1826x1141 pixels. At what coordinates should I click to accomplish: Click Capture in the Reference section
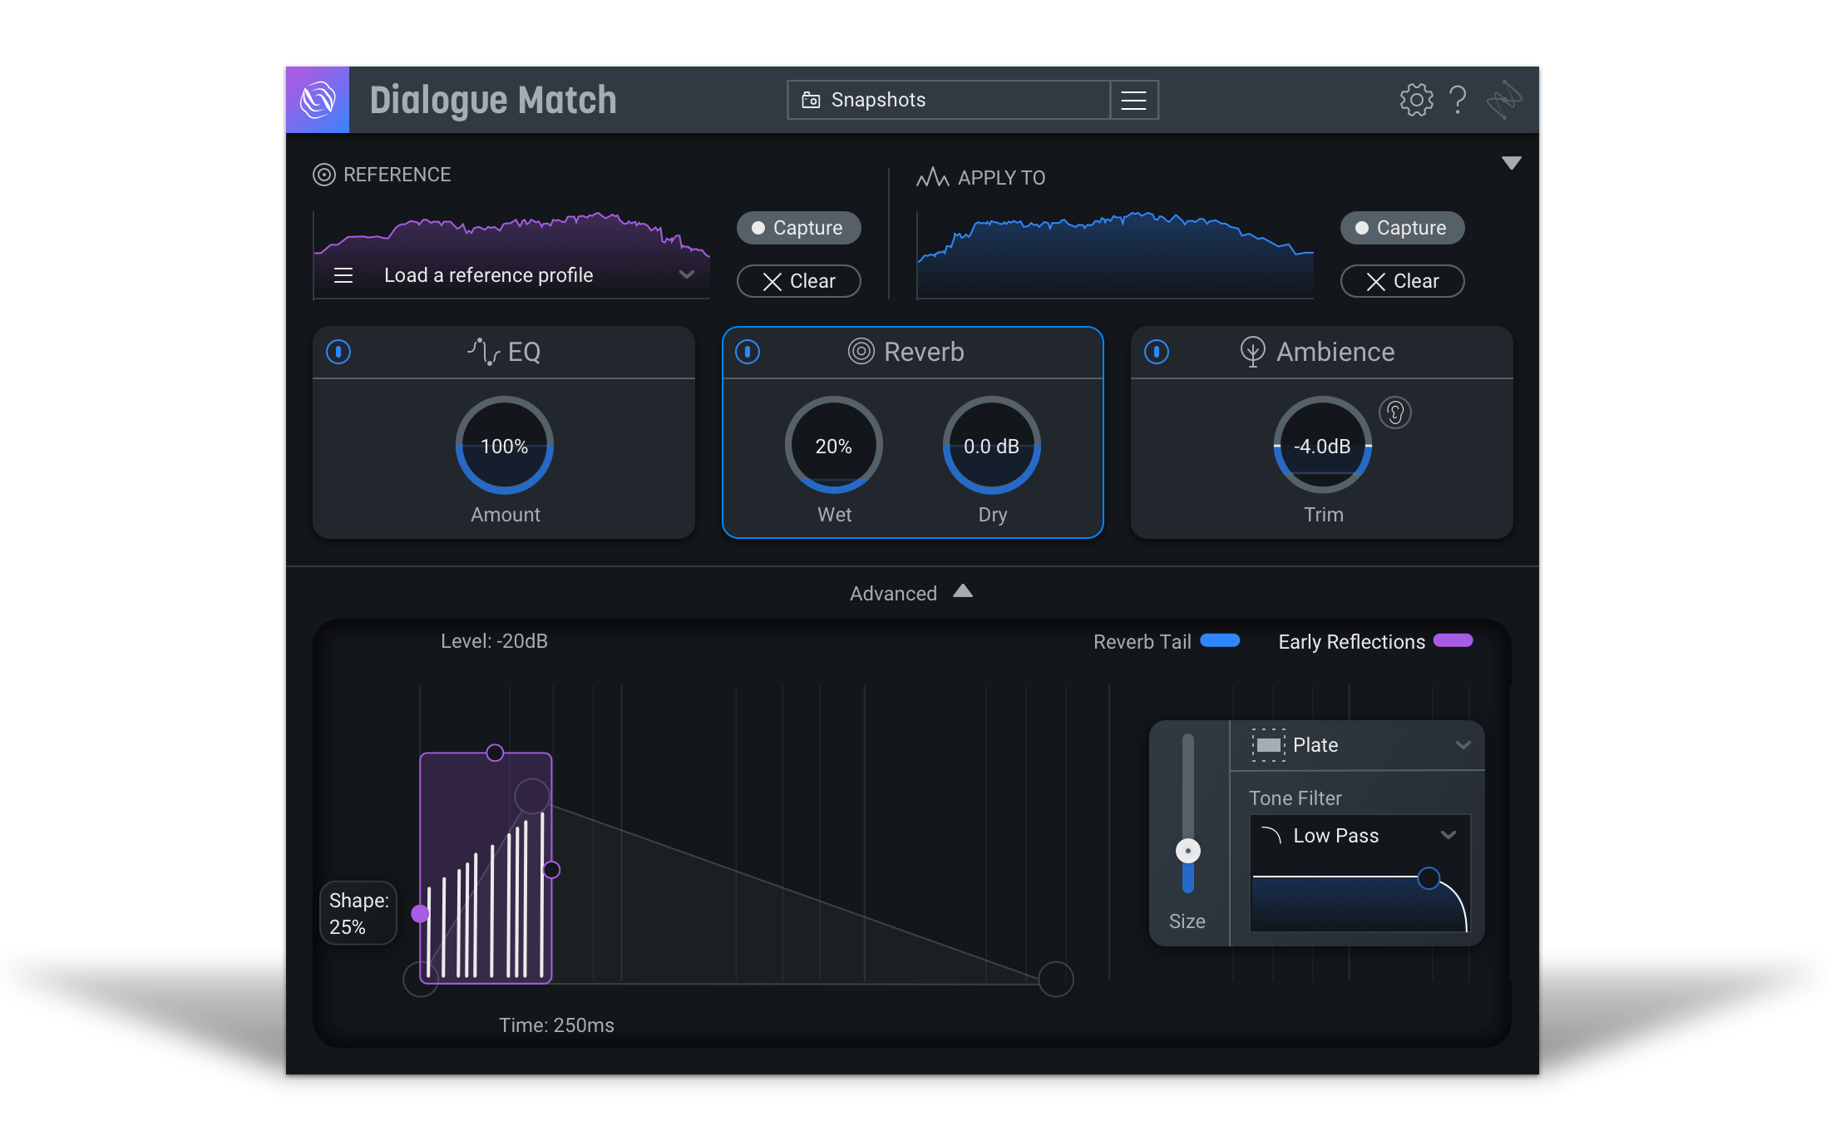(x=798, y=228)
